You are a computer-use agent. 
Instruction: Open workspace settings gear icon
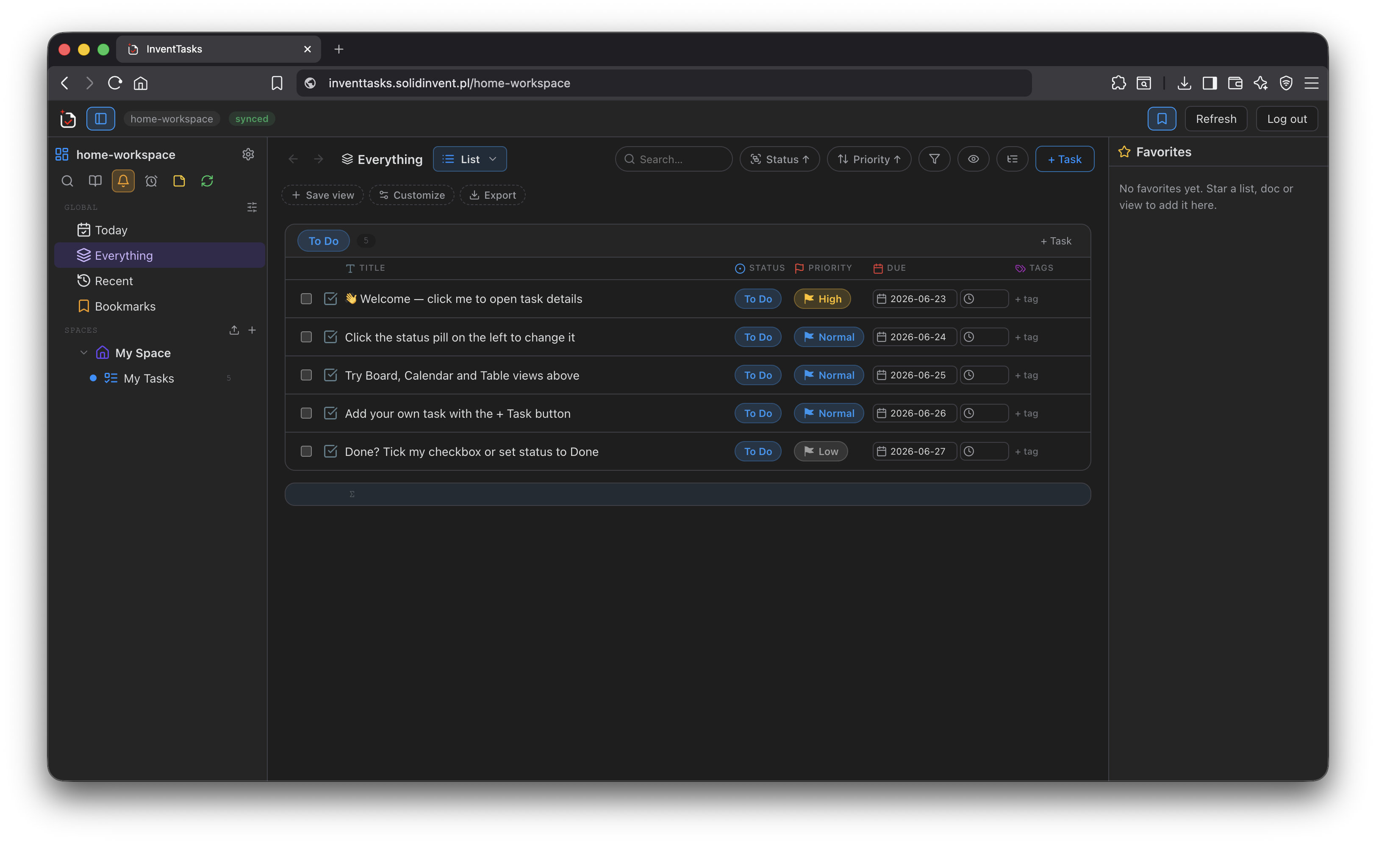(248, 154)
